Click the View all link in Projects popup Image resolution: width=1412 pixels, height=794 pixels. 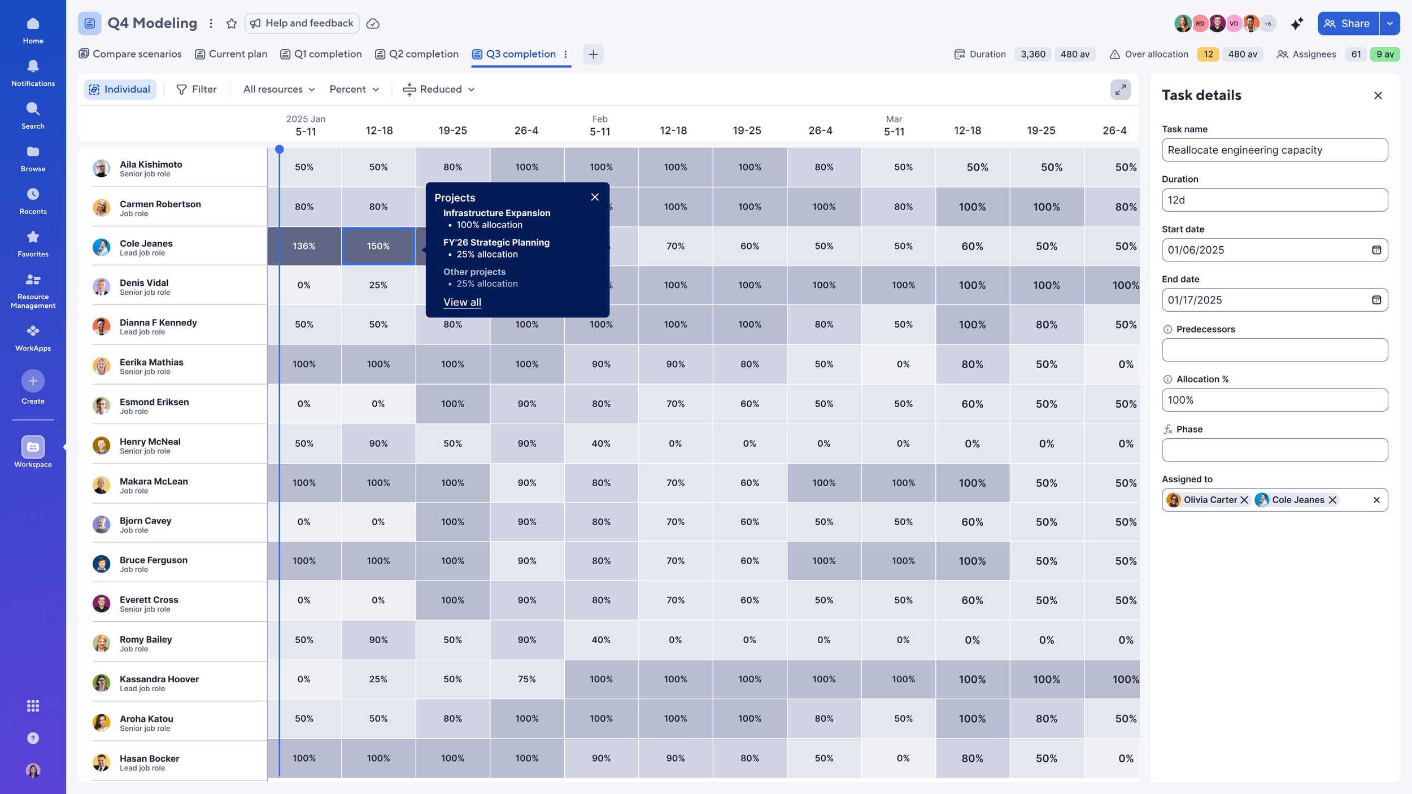tap(462, 302)
